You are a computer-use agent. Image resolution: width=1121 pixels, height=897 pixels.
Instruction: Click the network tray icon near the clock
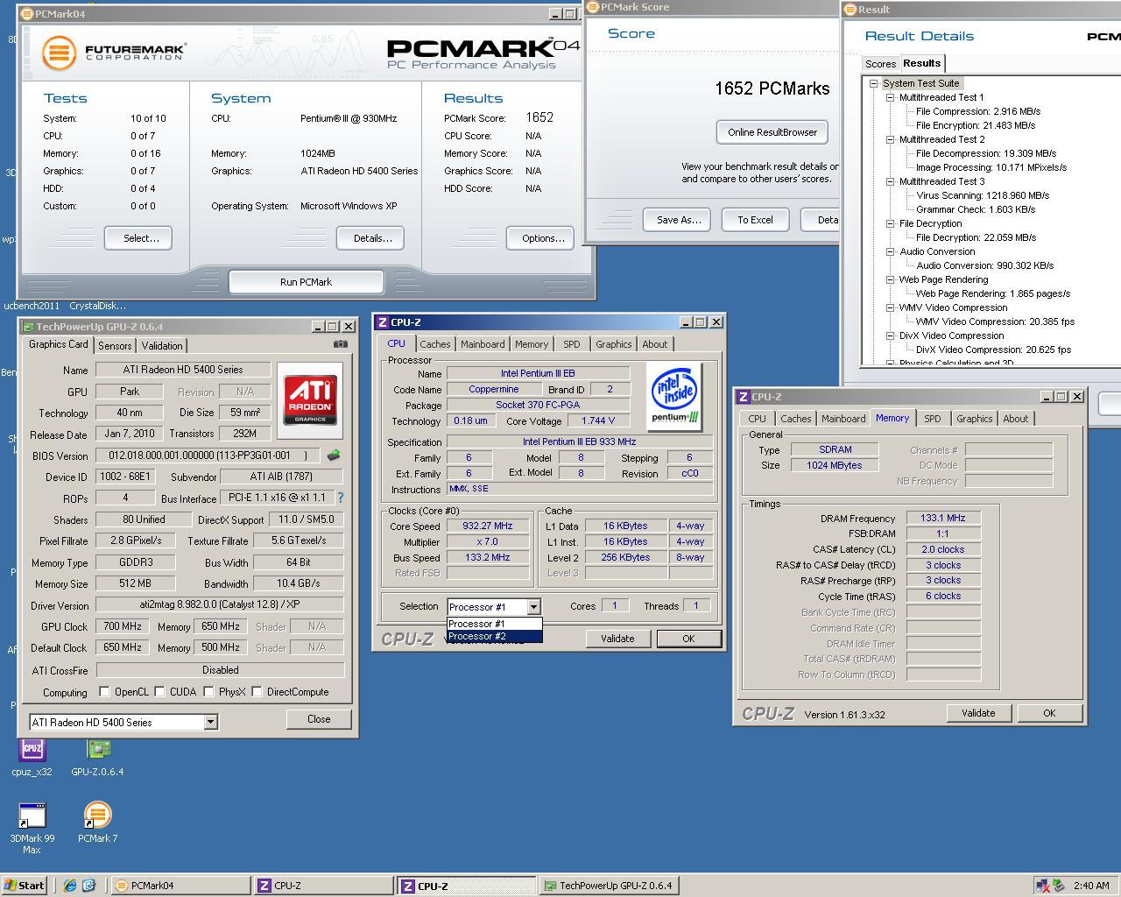pyautogui.click(x=1043, y=886)
